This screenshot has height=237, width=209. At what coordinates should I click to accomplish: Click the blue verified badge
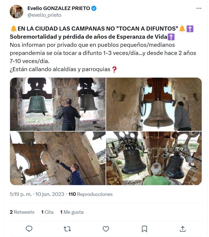tap(94, 8)
